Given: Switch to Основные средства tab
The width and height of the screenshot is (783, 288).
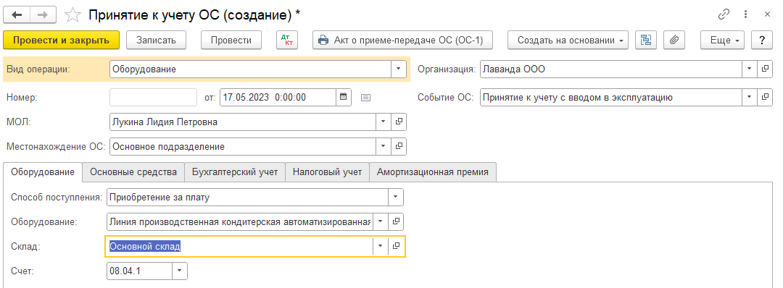Looking at the screenshot, I should [133, 172].
